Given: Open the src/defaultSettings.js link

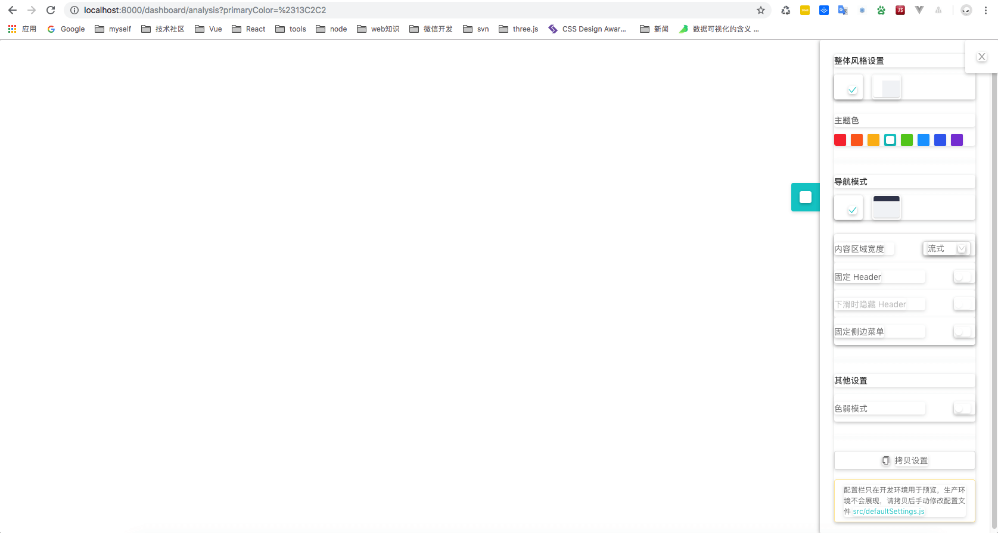Looking at the screenshot, I should 888,512.
